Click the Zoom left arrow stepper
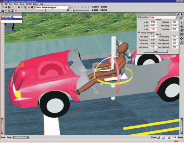This screenshot has height=143, width=184. coord(158,137)
